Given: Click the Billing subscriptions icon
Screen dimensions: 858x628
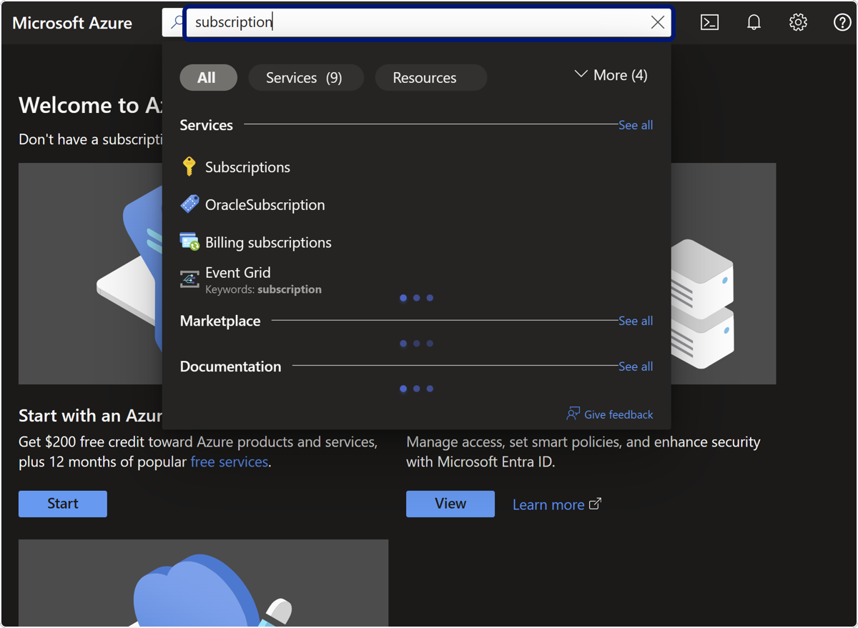Looking at the screenshot, I should [x=189, y=242].
